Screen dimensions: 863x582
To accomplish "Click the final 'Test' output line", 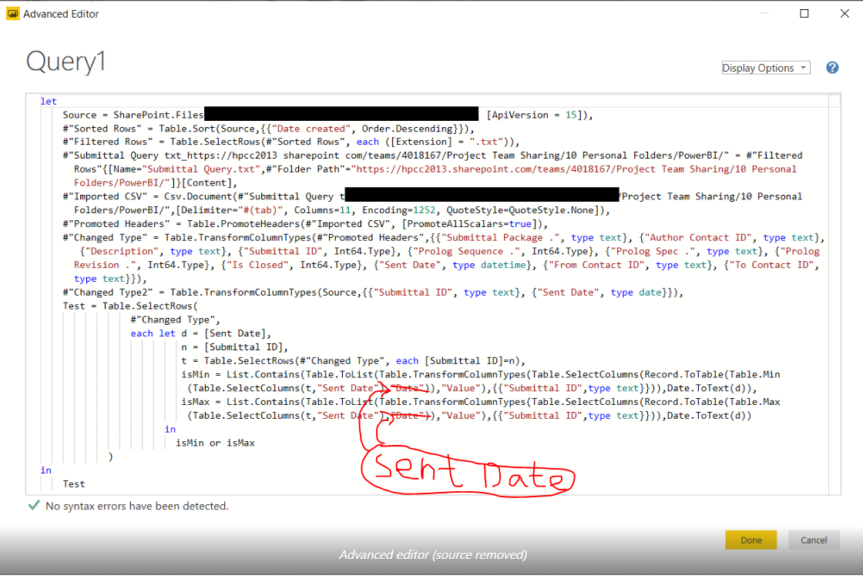I will click(74, 484).
